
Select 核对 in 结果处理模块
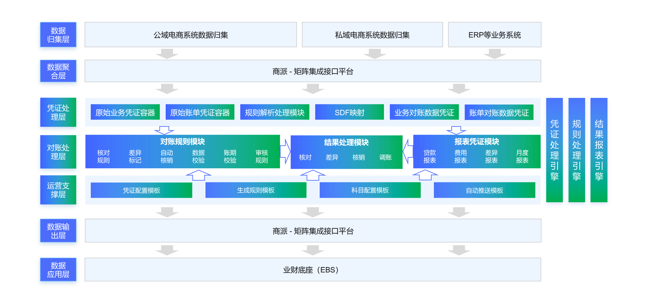(305, 157)
